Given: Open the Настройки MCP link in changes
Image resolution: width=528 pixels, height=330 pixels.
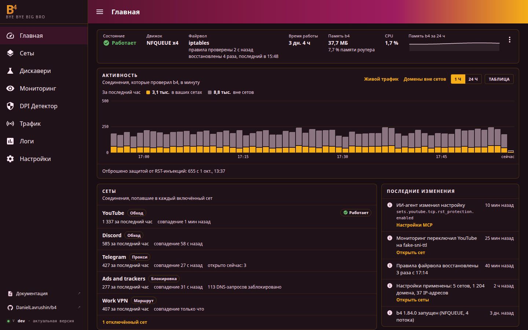Looking at the screenshot, I should click(414, 225).
